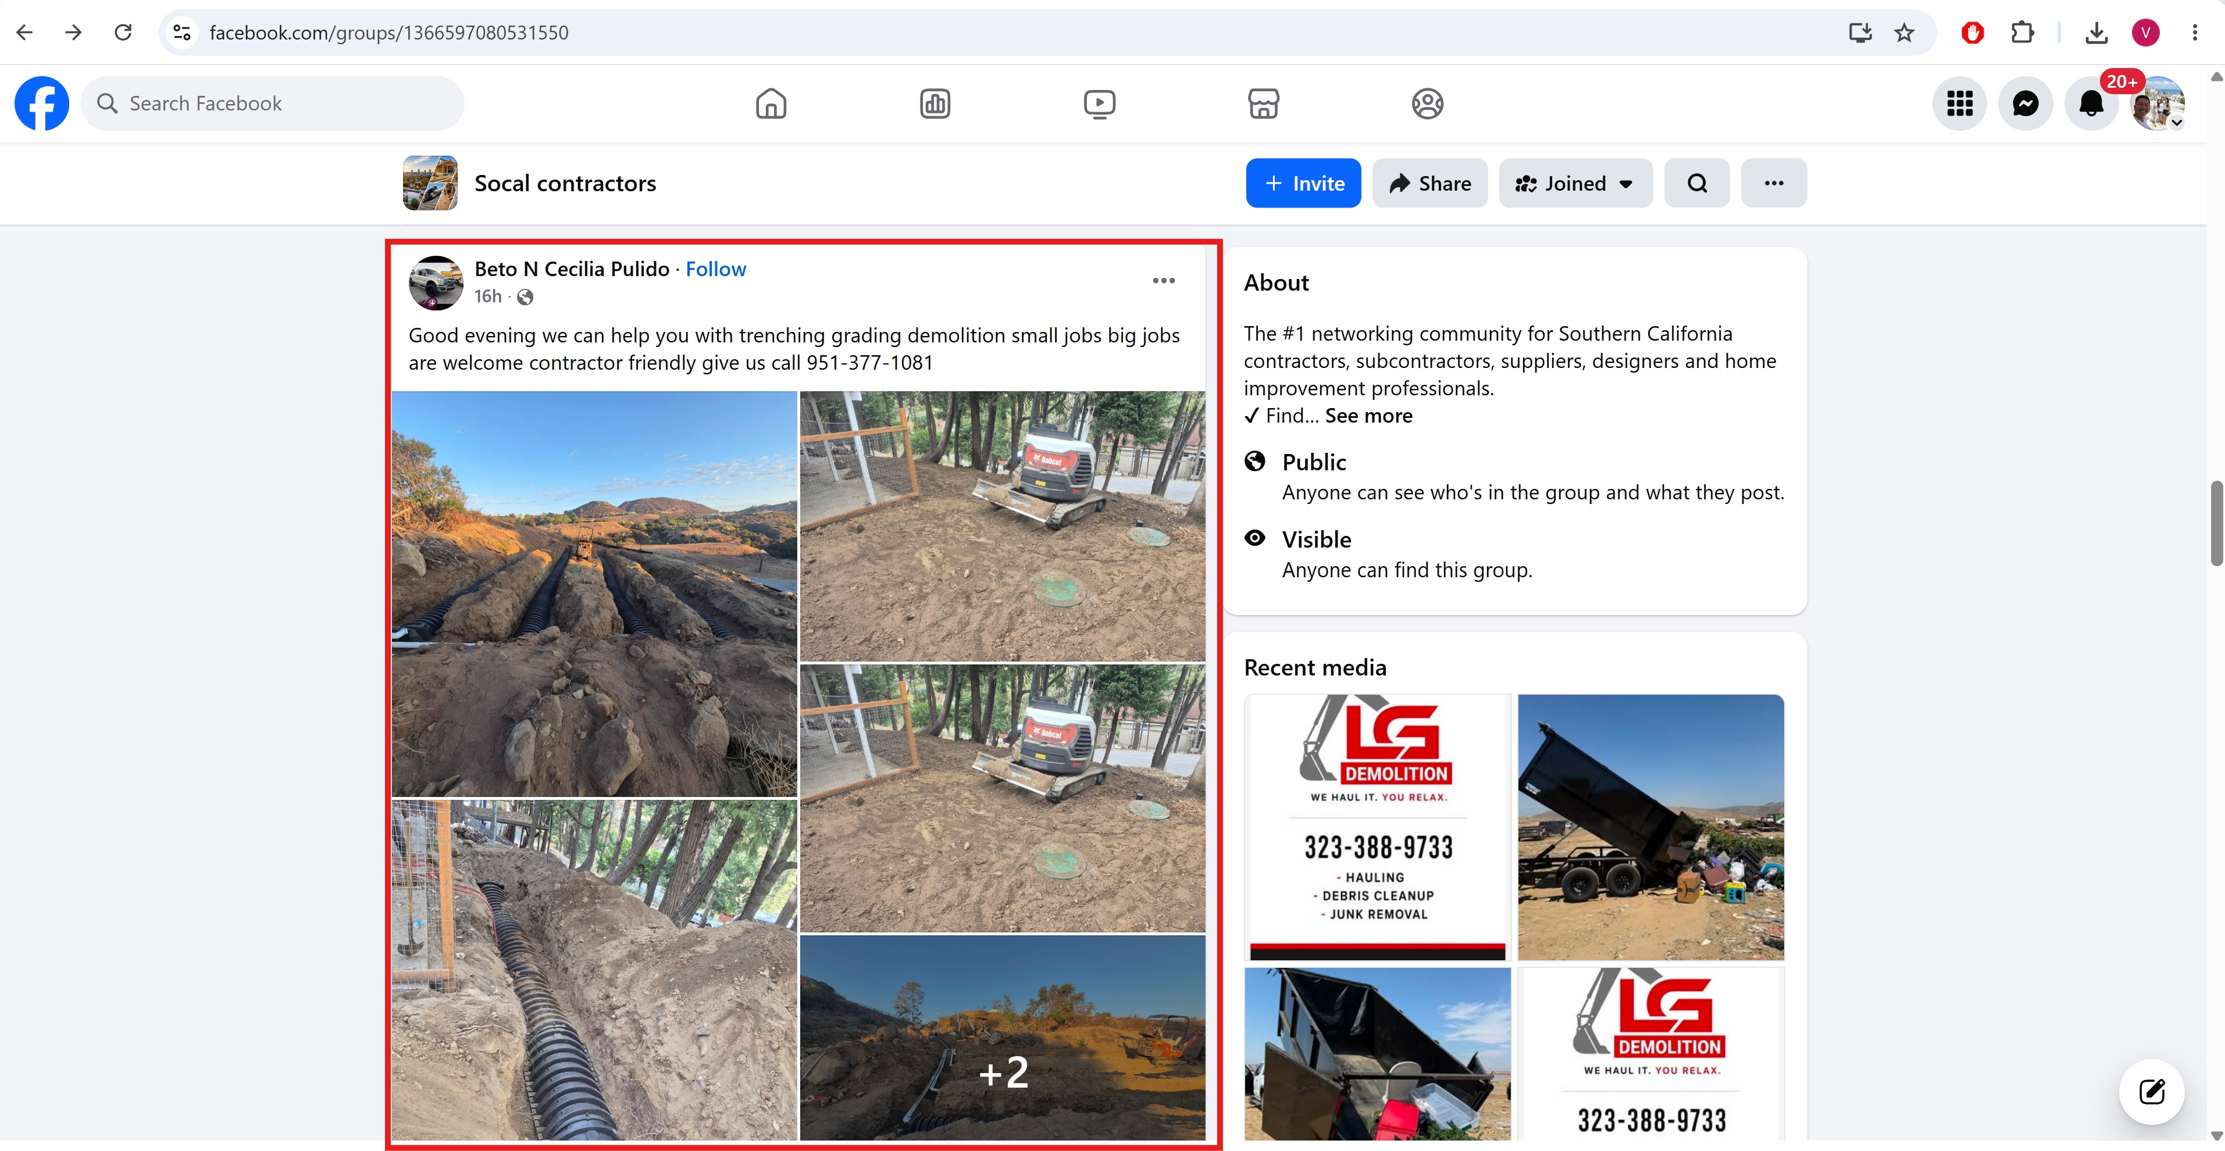
Task: Open the Socal contractors group title
Action: pos(565,184)
